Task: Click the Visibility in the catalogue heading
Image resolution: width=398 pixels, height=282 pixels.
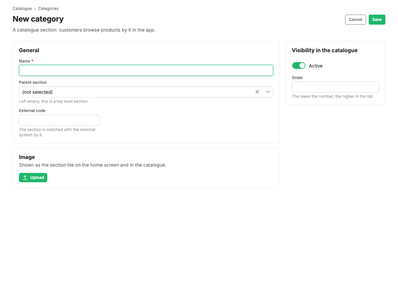Action: click(x=325, y=51)
